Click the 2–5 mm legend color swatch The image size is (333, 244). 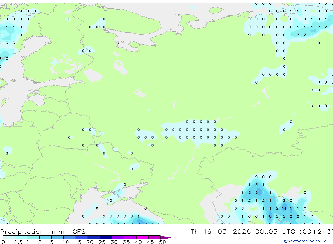point(45,237)
